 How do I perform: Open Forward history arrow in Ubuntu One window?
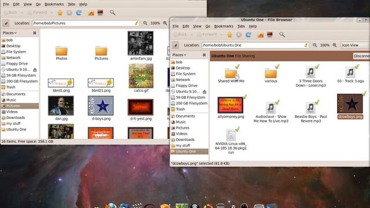click(221, 35)
